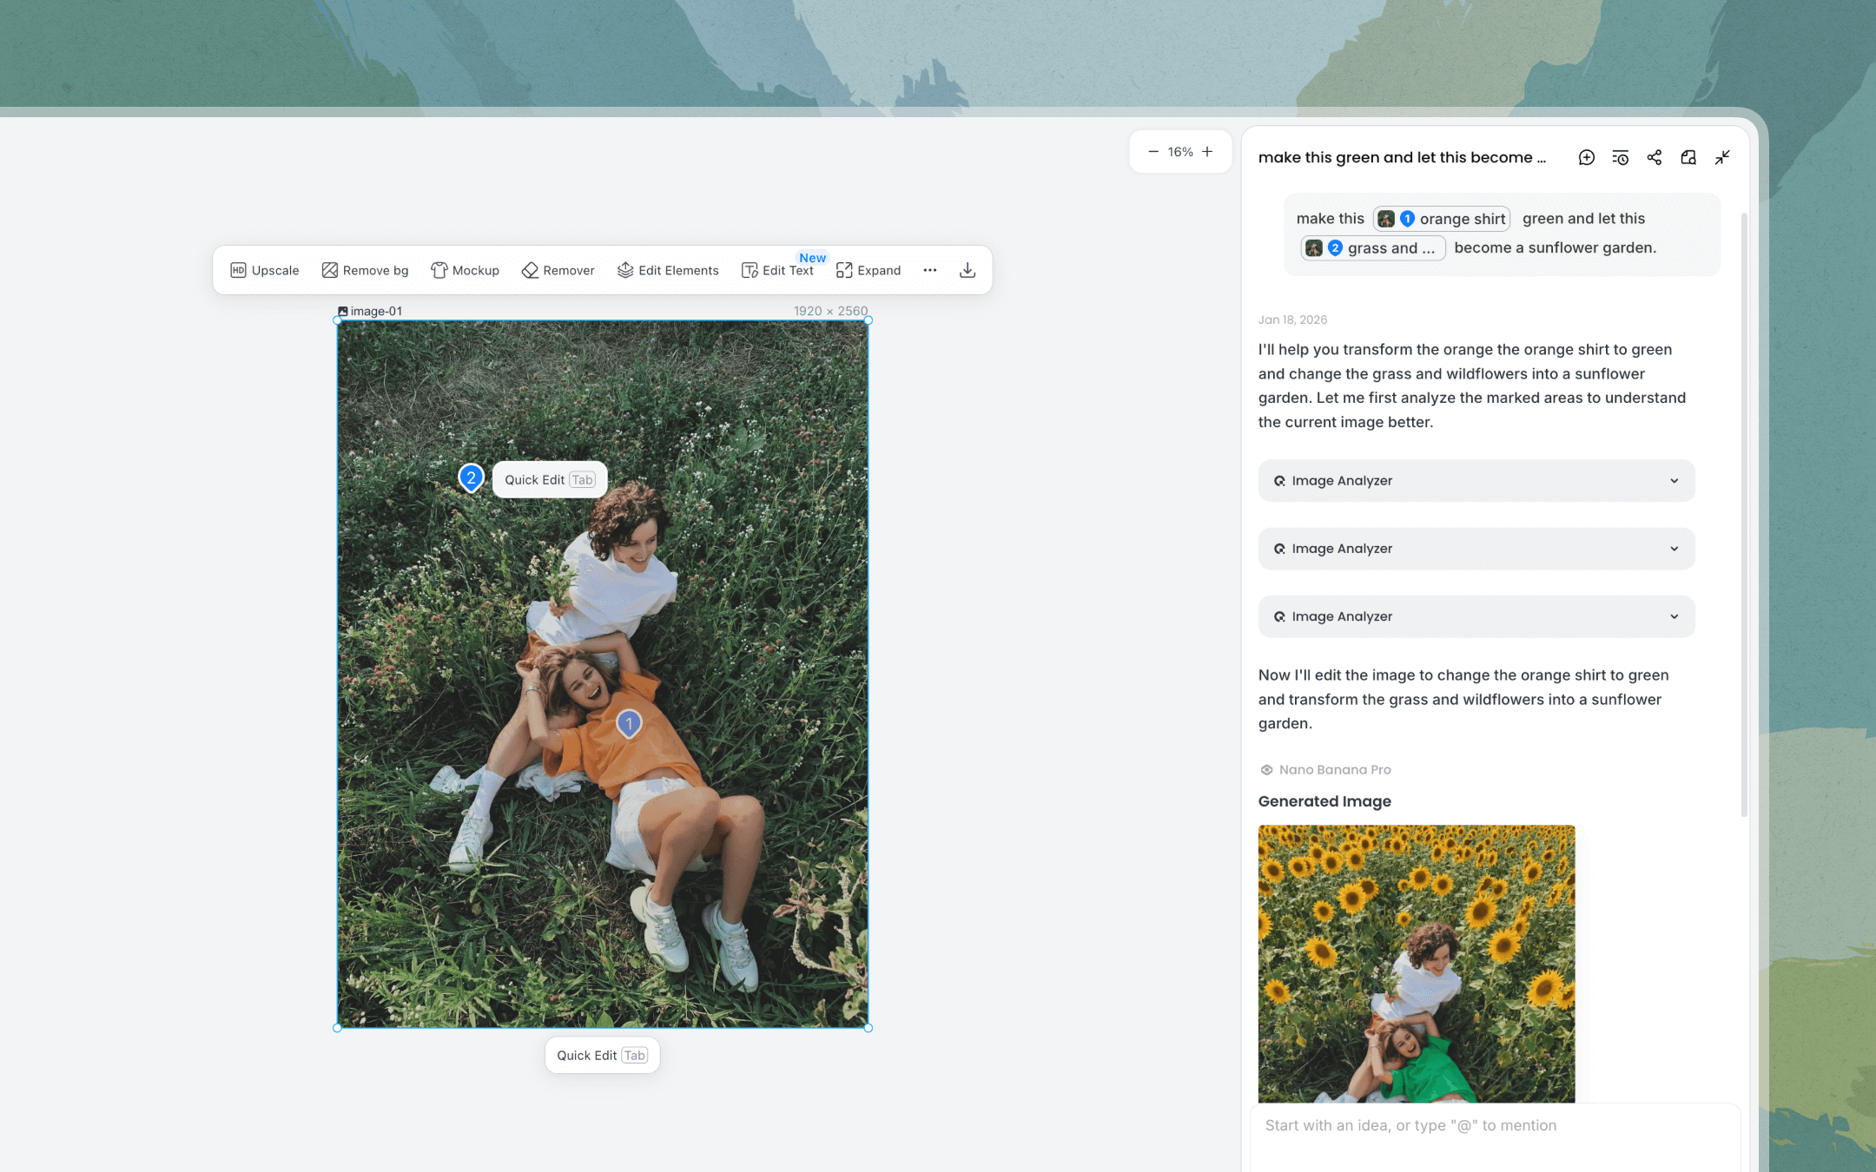Open the Expand tool
The image size is (1876, 1172).
[868, 270]
